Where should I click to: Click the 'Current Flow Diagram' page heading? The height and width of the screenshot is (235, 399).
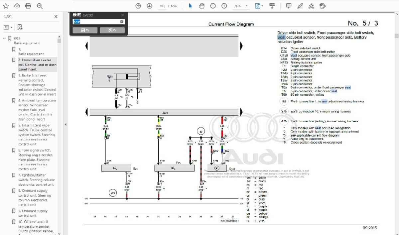tap(231, 24)
